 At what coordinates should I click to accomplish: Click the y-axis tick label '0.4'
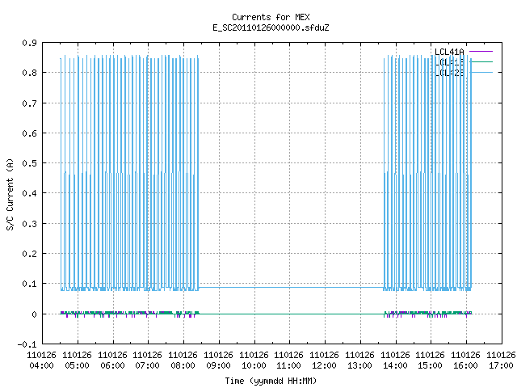(x=30, y=193)
